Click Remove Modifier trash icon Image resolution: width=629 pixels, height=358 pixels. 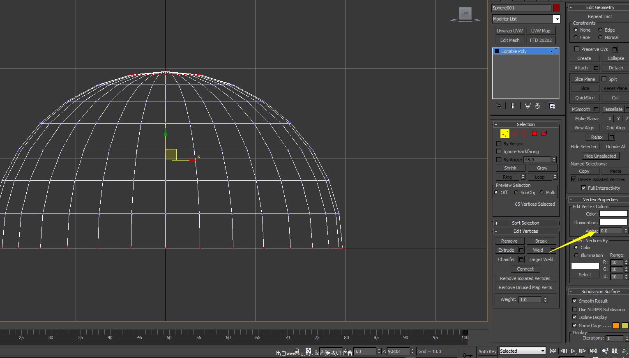click(x=537, y=106)
